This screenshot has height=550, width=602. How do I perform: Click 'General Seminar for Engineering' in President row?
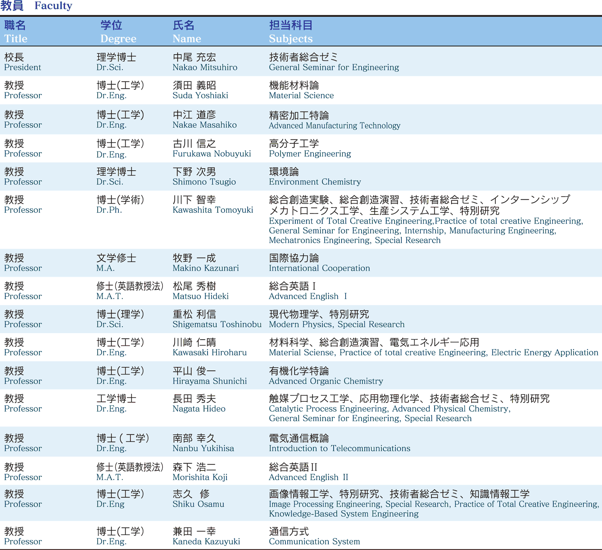coord(334,67)
